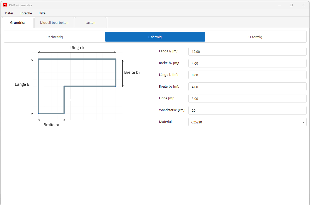
Task: Open the Sprache menu
Action: click(26, 13)
